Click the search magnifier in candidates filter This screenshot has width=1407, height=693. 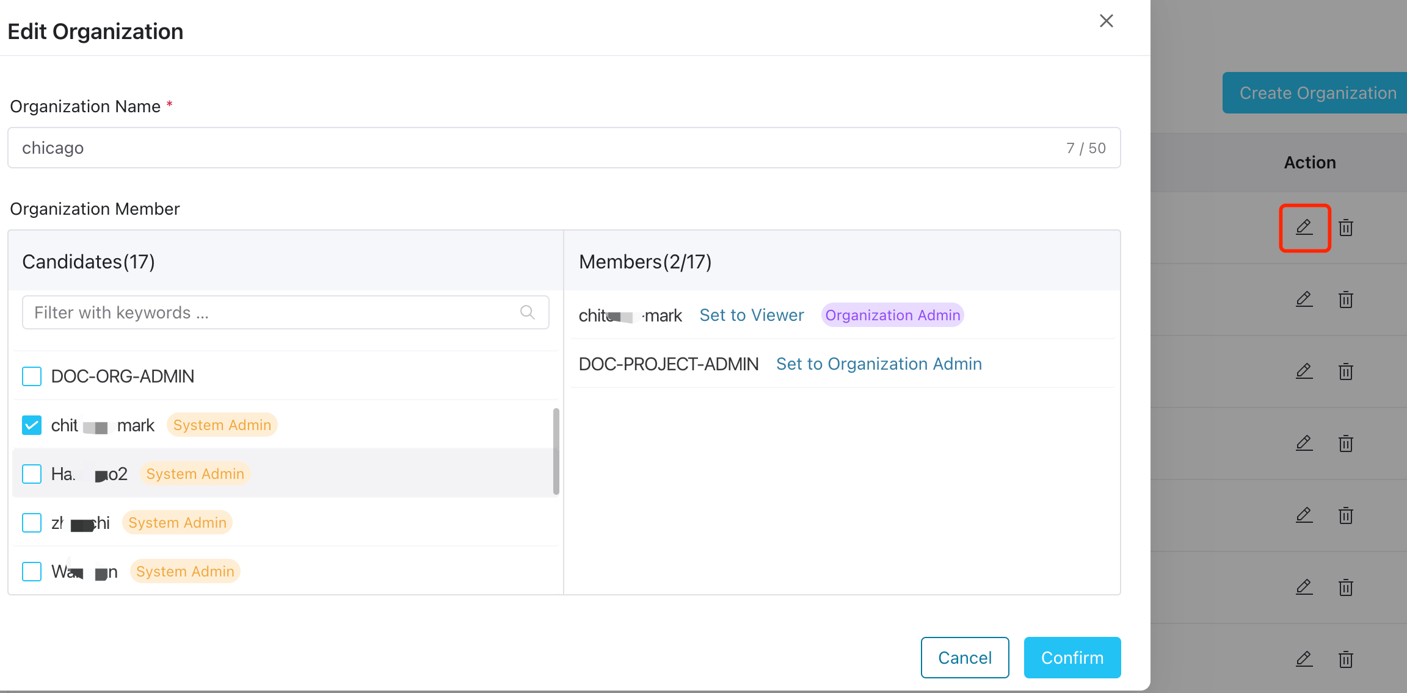click(x=528, y=312)
